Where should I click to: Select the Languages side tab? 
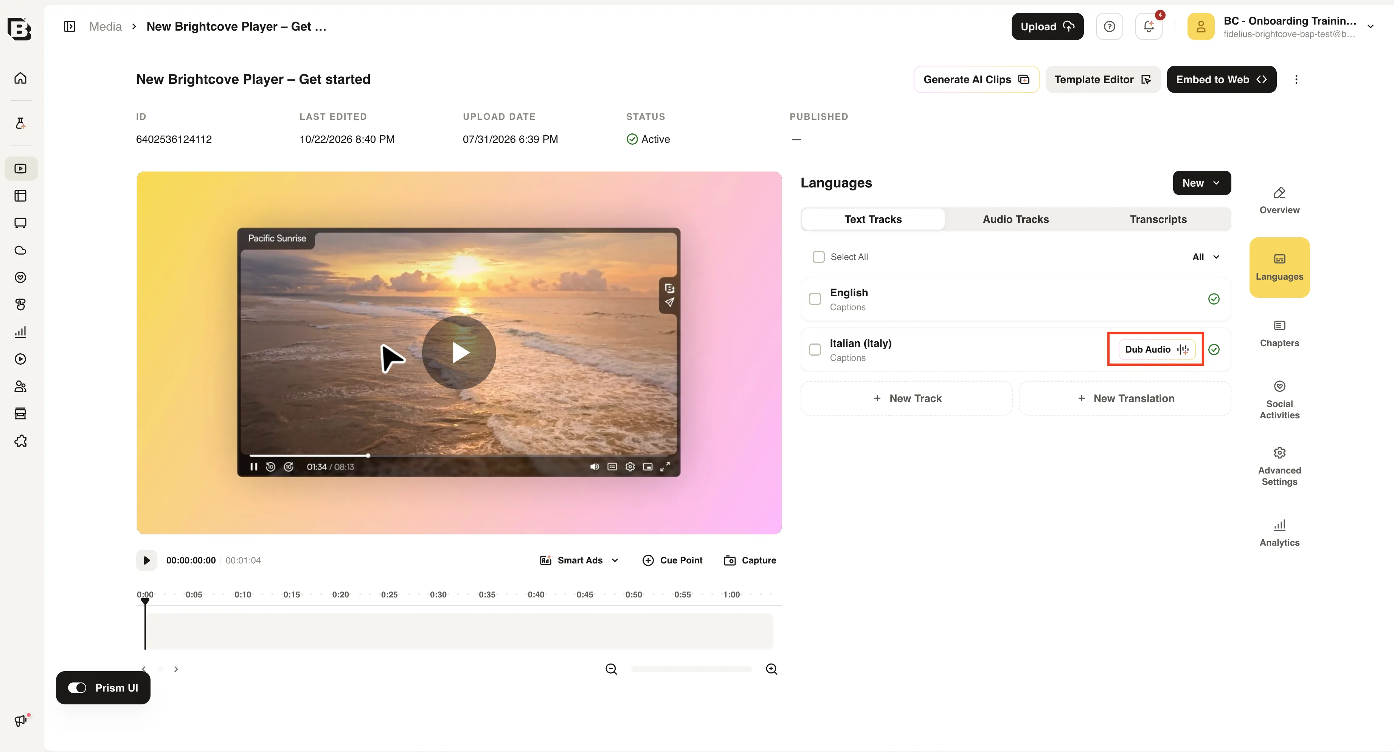point(1279,267)
